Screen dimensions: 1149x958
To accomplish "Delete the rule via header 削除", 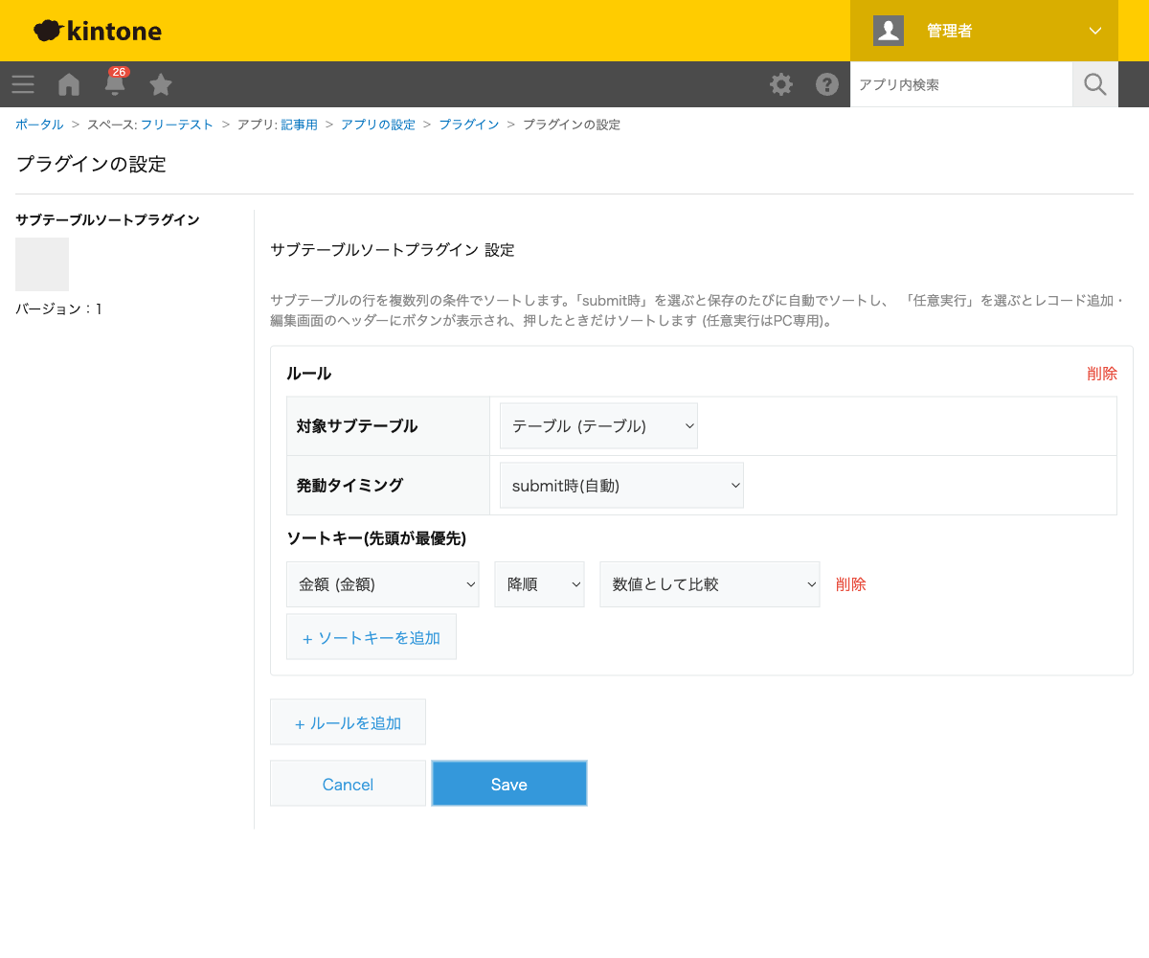I will click(1102, 374).
